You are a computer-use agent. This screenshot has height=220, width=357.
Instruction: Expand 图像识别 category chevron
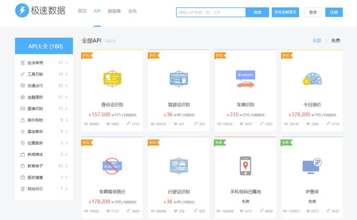point(67,109)
